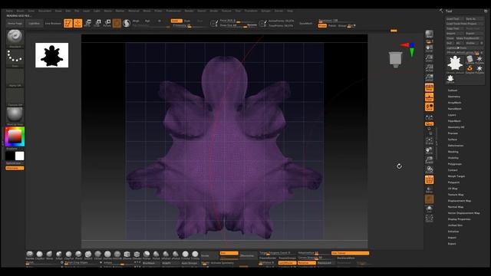Viewport: 491px width, 276px height.
Task: Toggle the Mrgb paint mode button
Action: coord(136,21)
